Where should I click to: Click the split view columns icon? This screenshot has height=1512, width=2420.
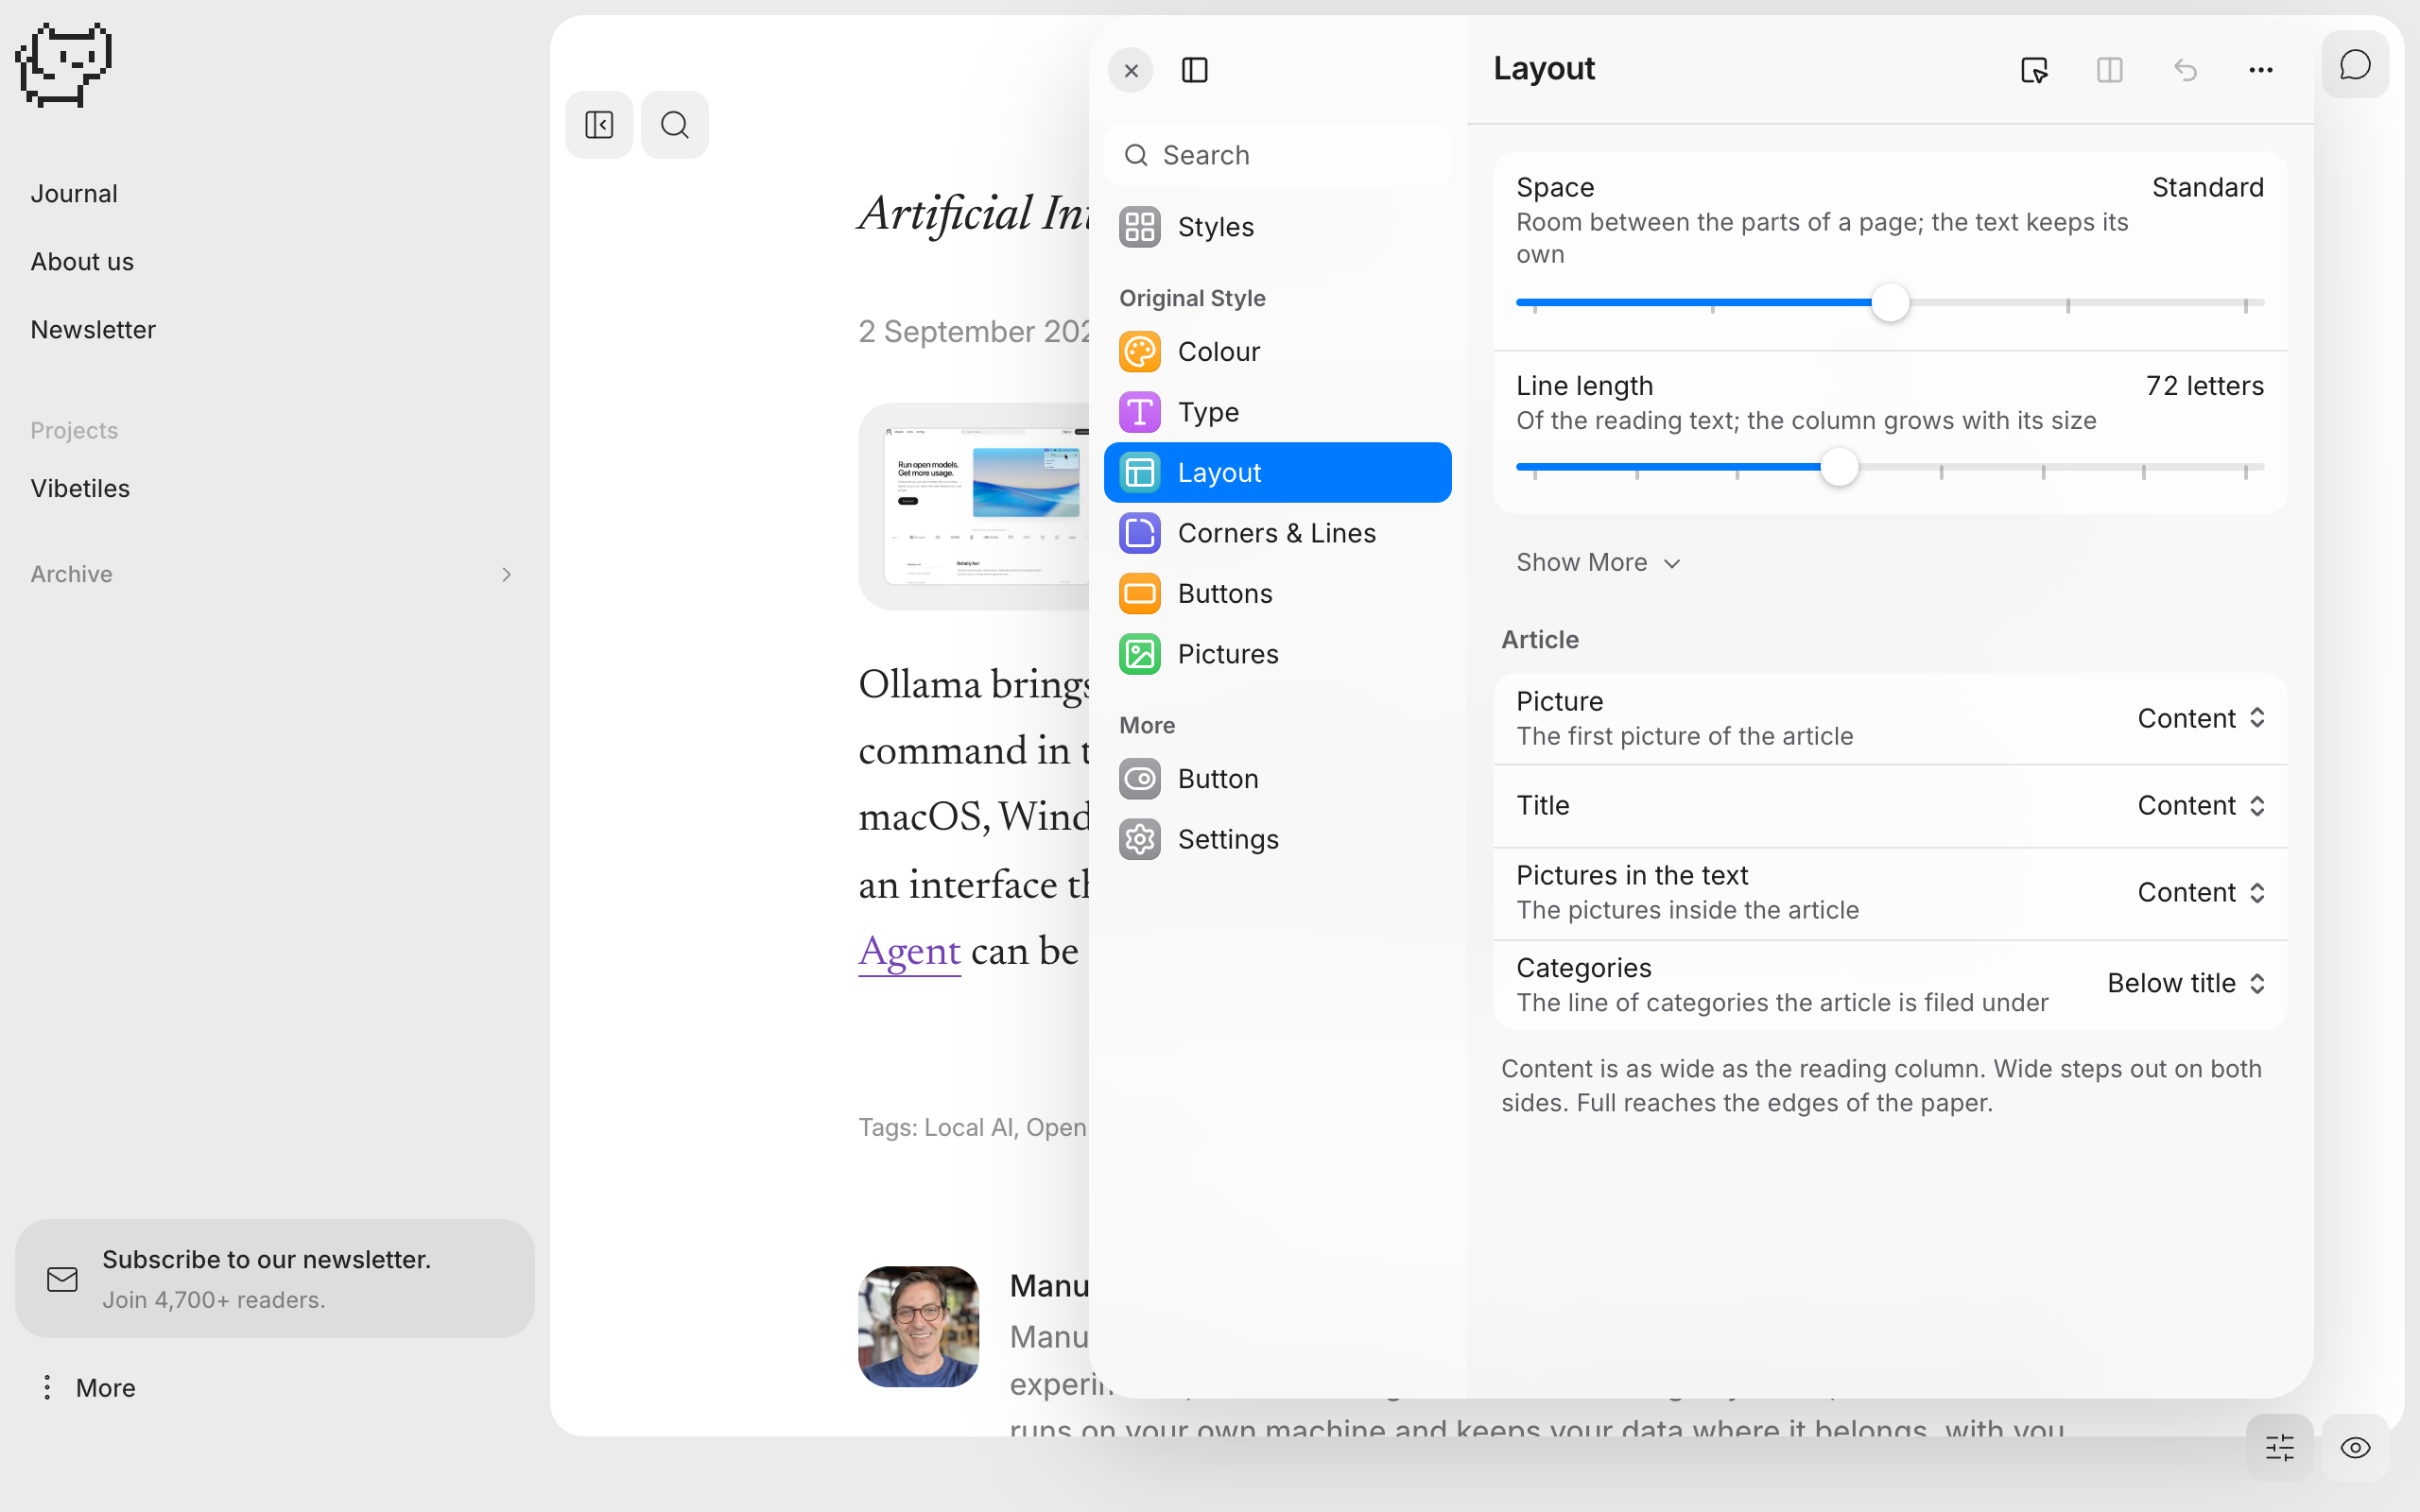pos(2110,70)
